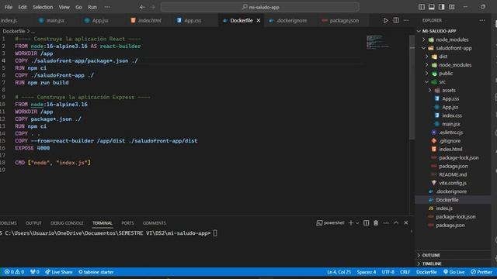
Task: Split the terminal
Action: click(x=366, y=223)
